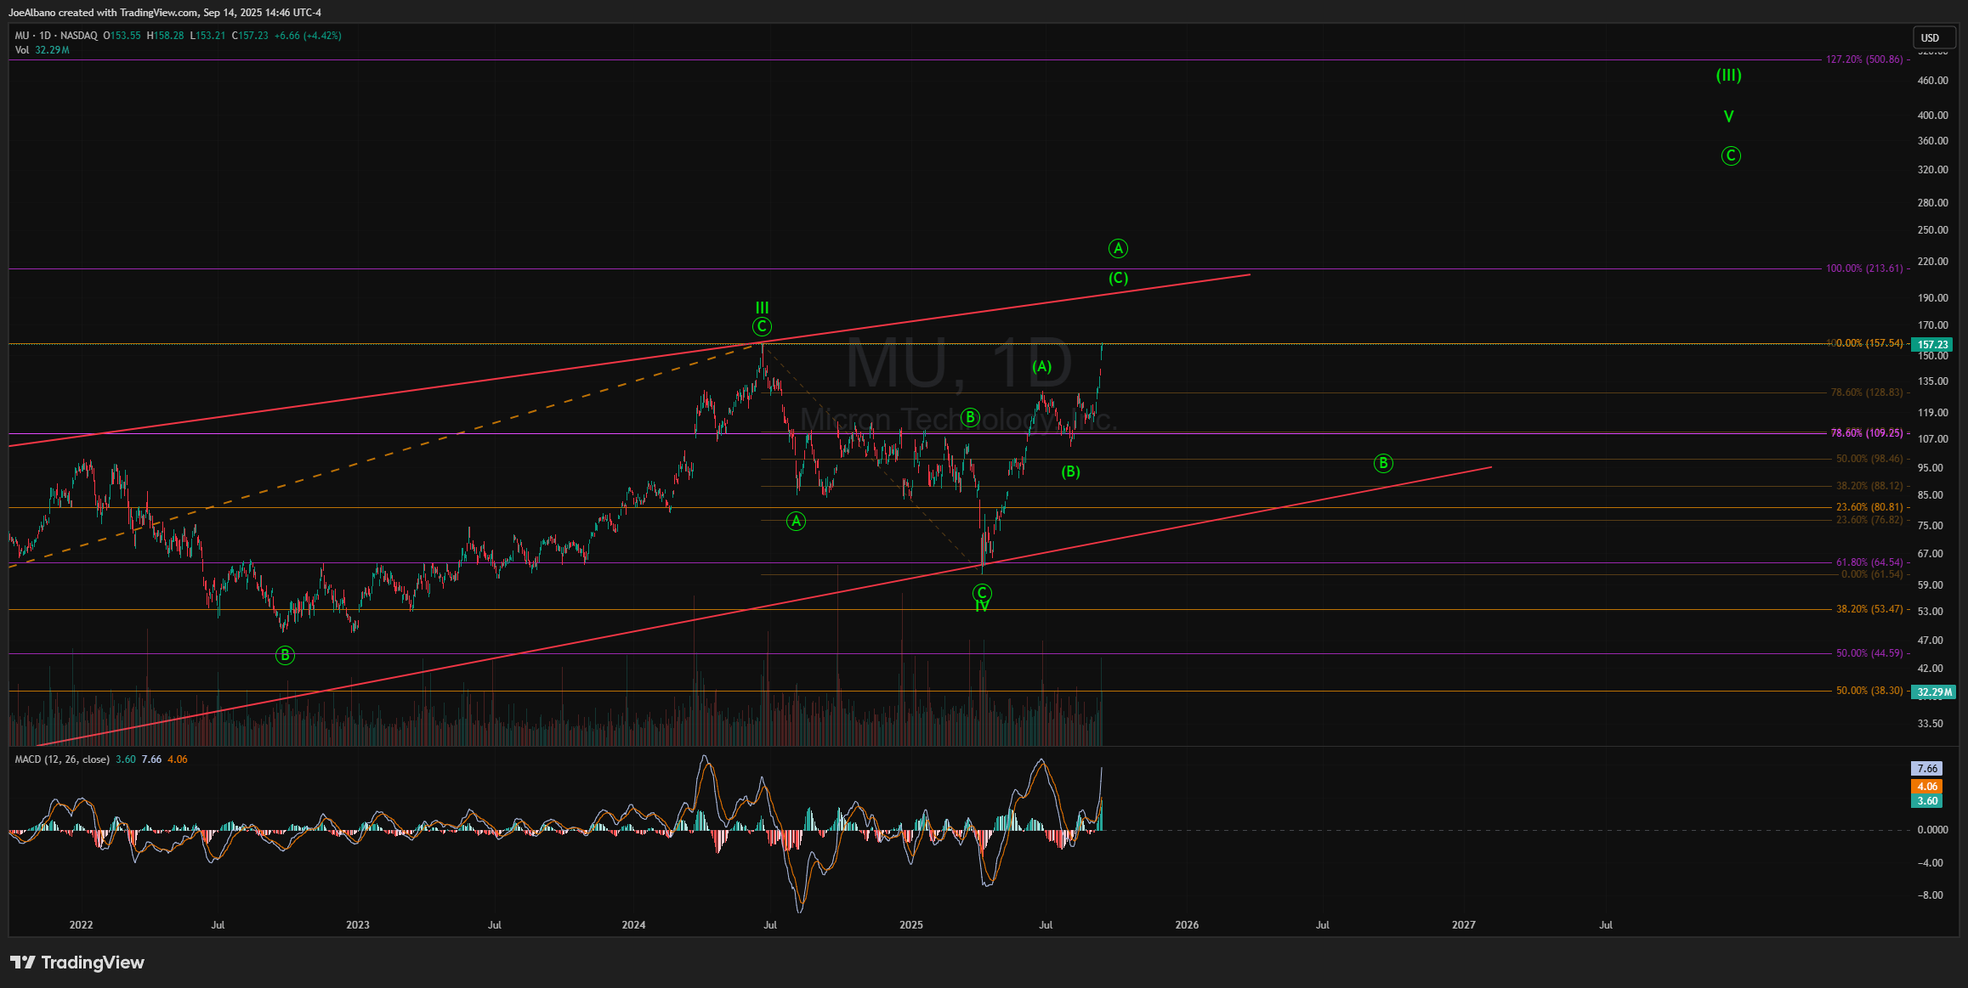Select the circled B label below the 2022 low
This screenshot has width=1968, height=988.
tap(285, 655)
